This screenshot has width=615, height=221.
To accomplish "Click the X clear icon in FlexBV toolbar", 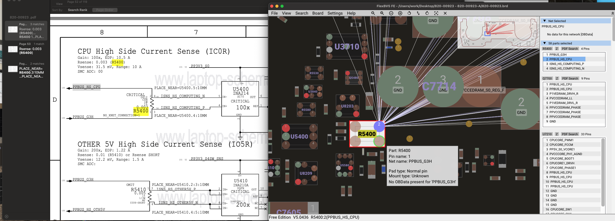I will 445,13.
